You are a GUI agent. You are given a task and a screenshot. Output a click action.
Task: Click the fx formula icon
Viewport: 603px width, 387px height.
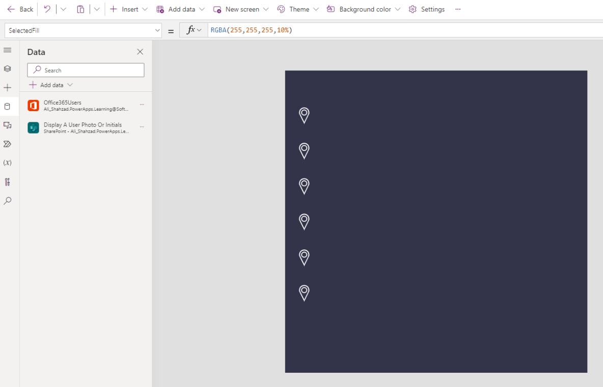click(x=191, y=30)
